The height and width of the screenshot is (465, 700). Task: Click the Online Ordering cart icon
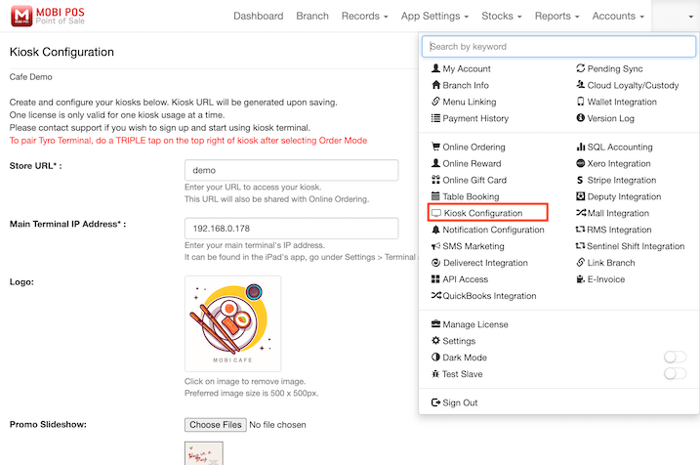435,148
